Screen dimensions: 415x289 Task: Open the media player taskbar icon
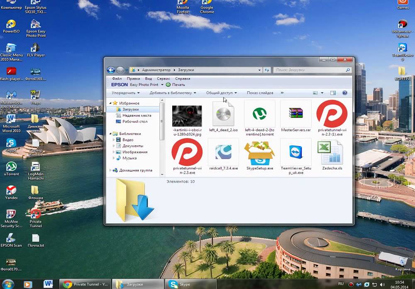pos(28,284)
